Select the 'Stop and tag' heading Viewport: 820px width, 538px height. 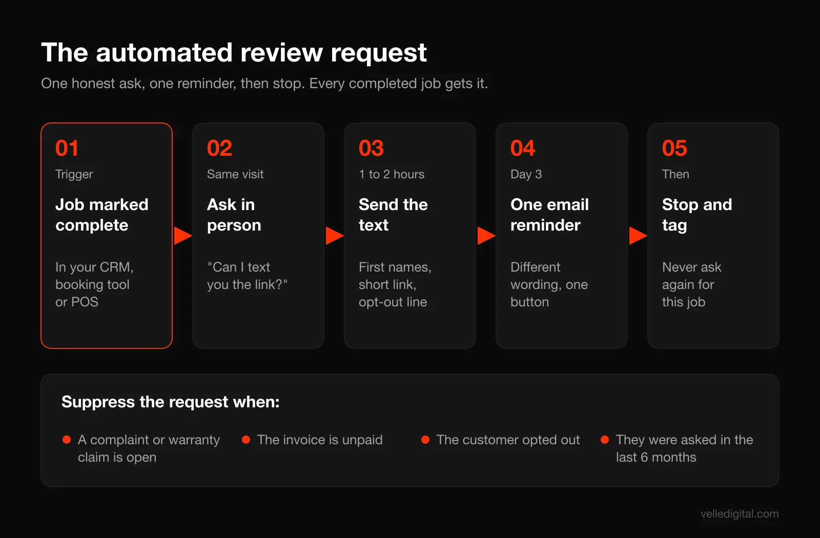(697, 215)
